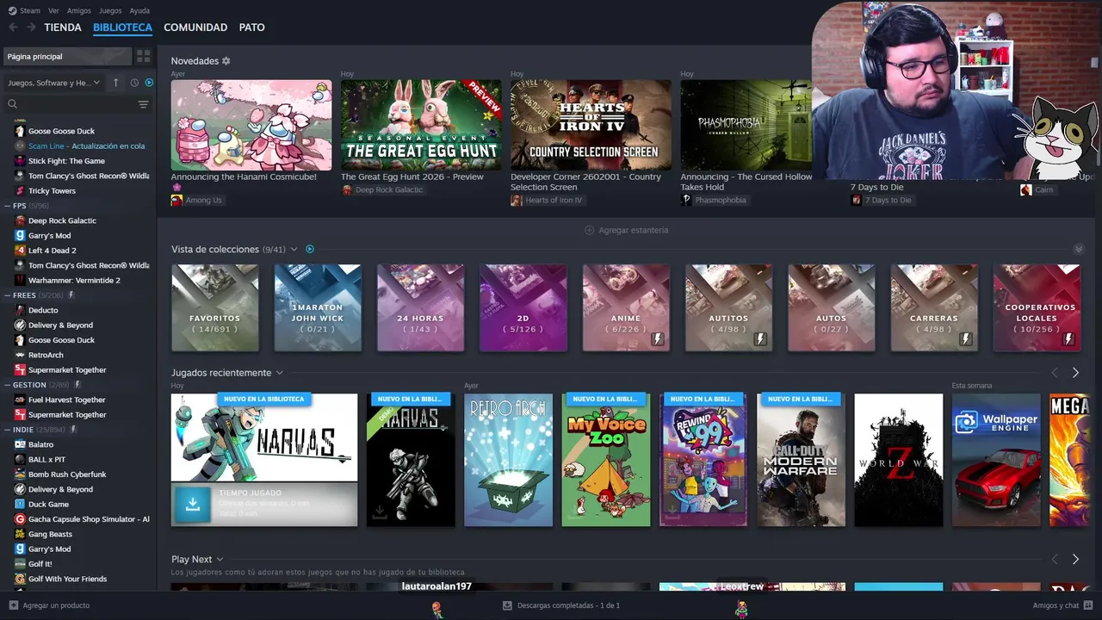Screen dimensions: 1102x620
Task: Expand the Vista de colecciones dropdown chevron
Action: point(294,250)
